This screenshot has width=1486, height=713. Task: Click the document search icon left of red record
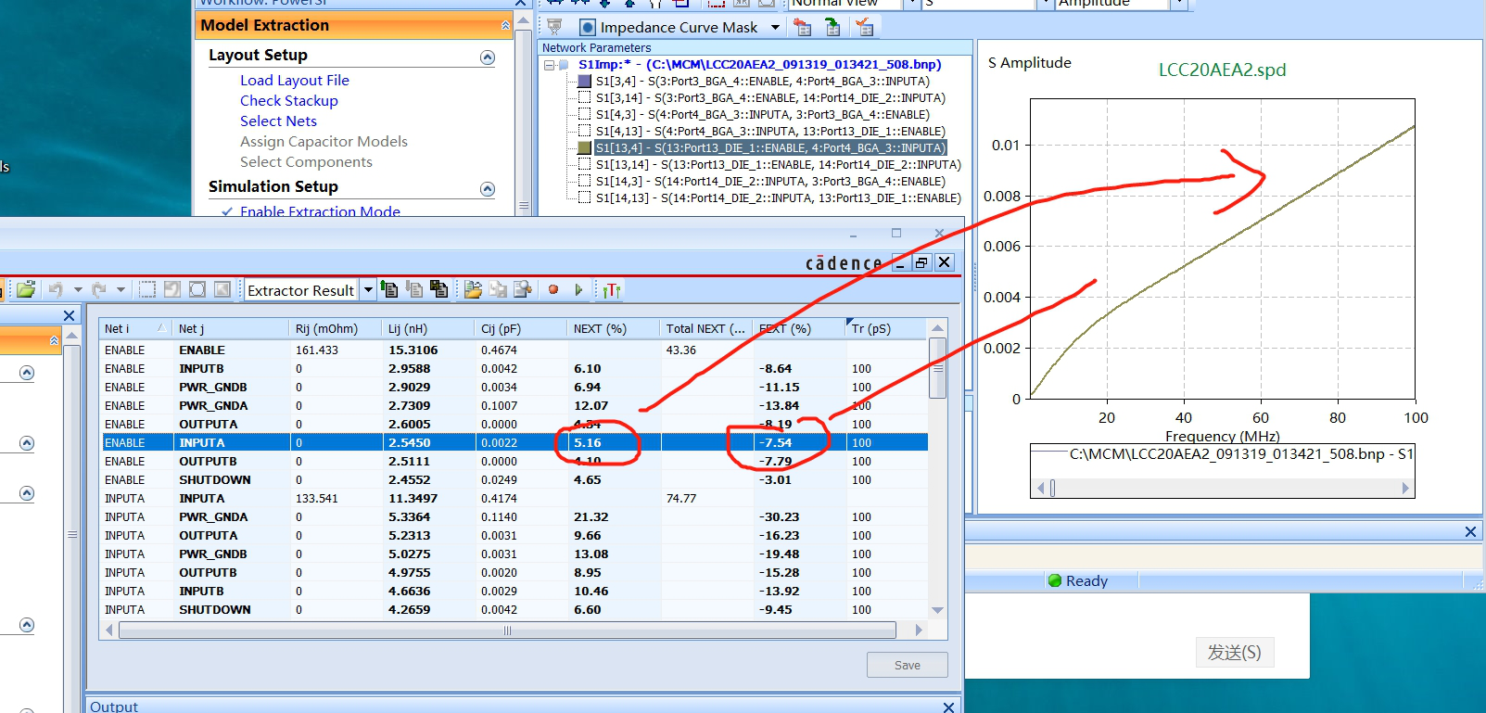523,289
